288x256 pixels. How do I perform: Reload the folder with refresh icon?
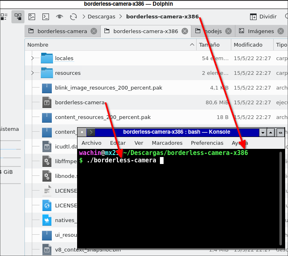click(x=73, y=17)
